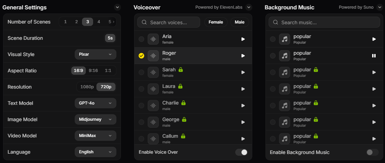Filter voices by Female
This screenshot has width=385, height=163.
tap(216, 22)
